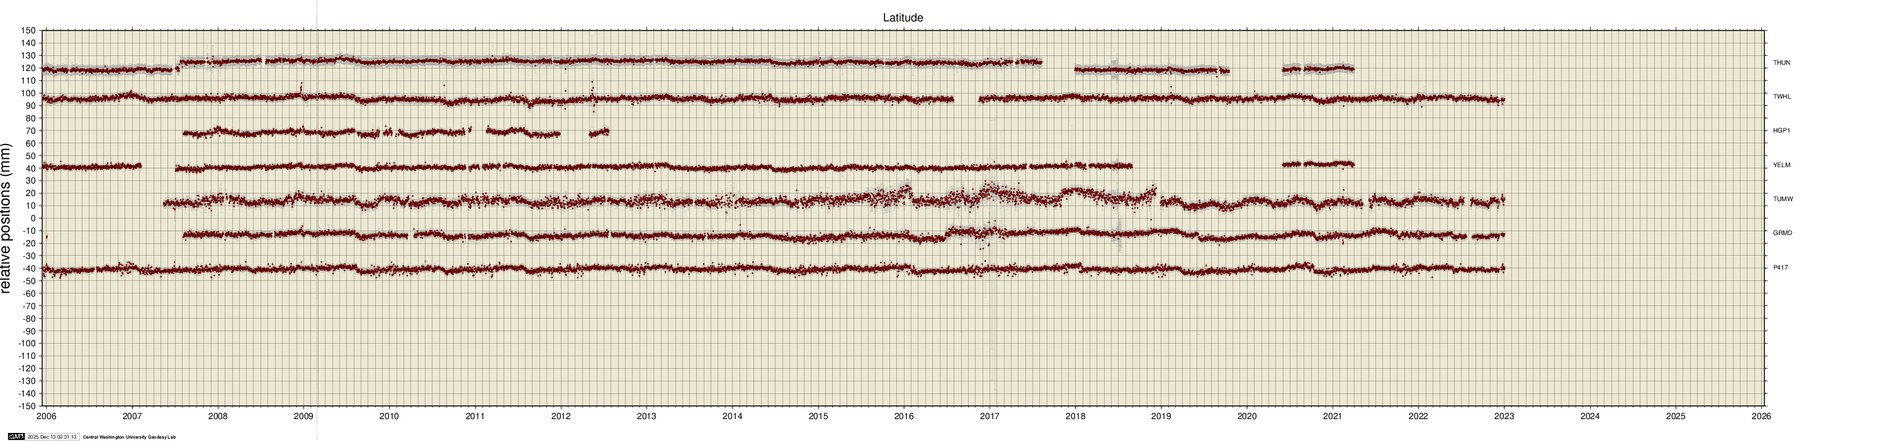Select the 0 value on y-axis
The height and width of the screenshot is (443, 1884).
(32, 218)
